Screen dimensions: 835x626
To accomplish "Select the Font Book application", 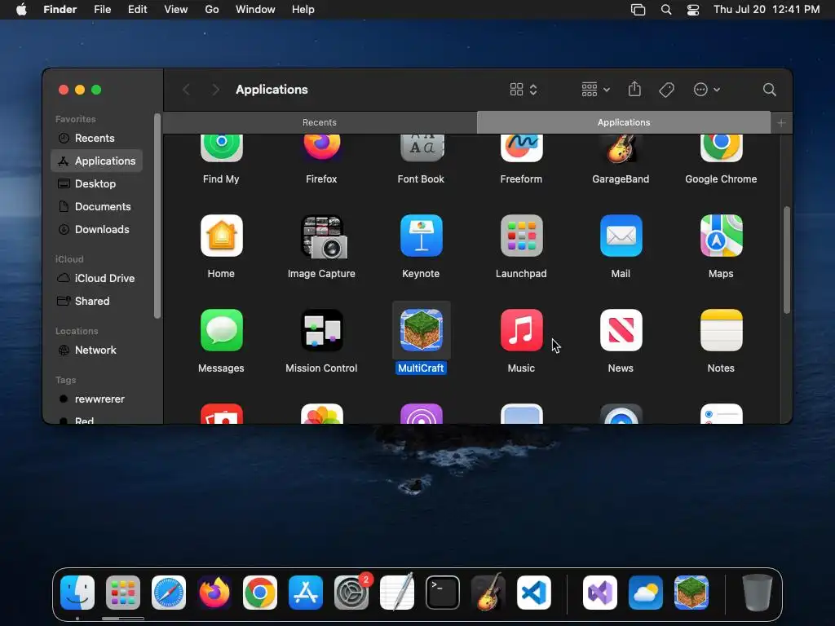I will pos(422,148).
